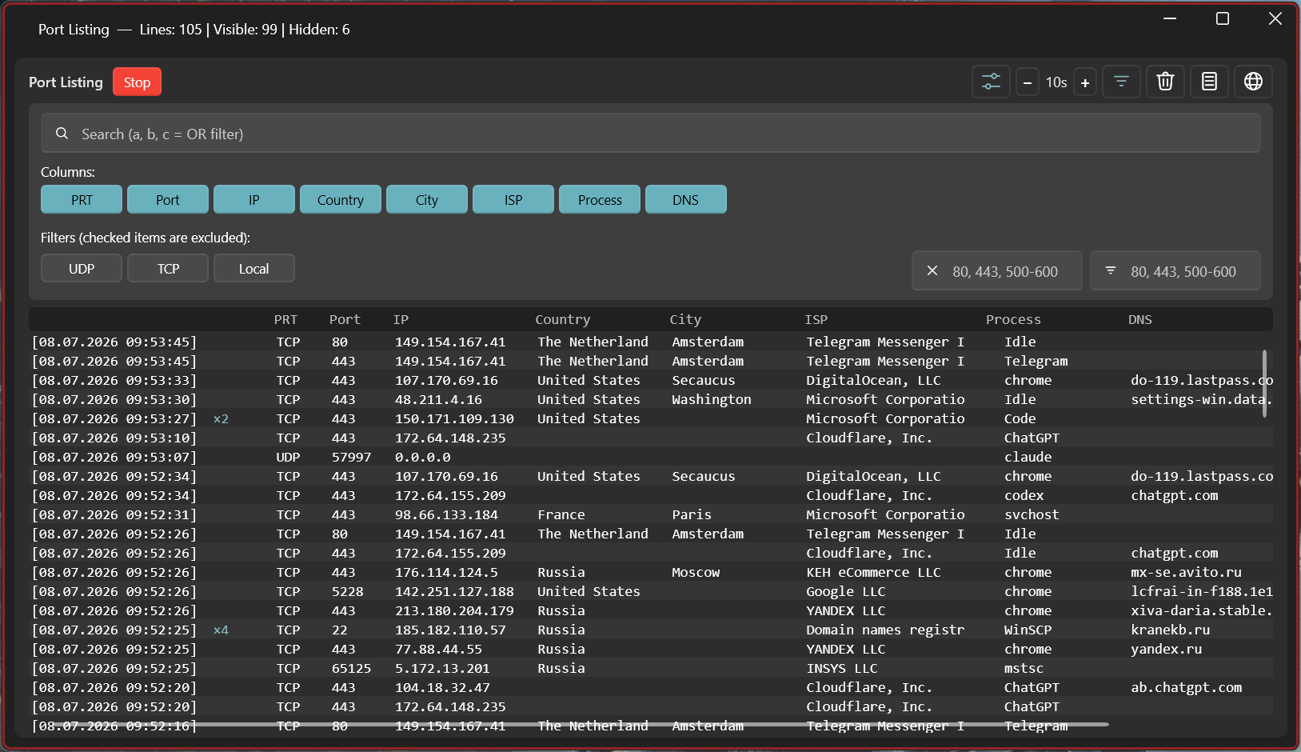The height and width of the screenshot is (752, 1301).
Task: Click the codex process cell
Action: tap(1024, 495)
